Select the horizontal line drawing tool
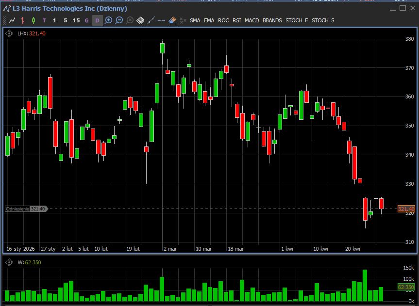Screen dimensions: 419x306 162,20
